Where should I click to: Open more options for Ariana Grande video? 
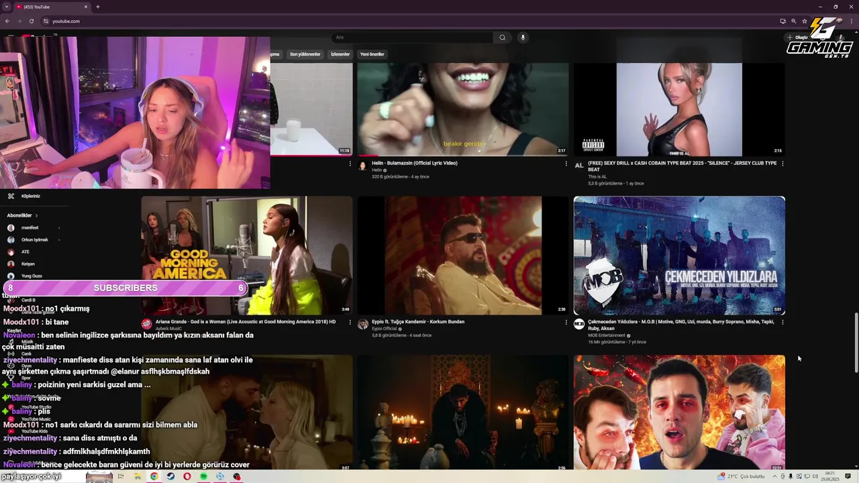[350, 322]
